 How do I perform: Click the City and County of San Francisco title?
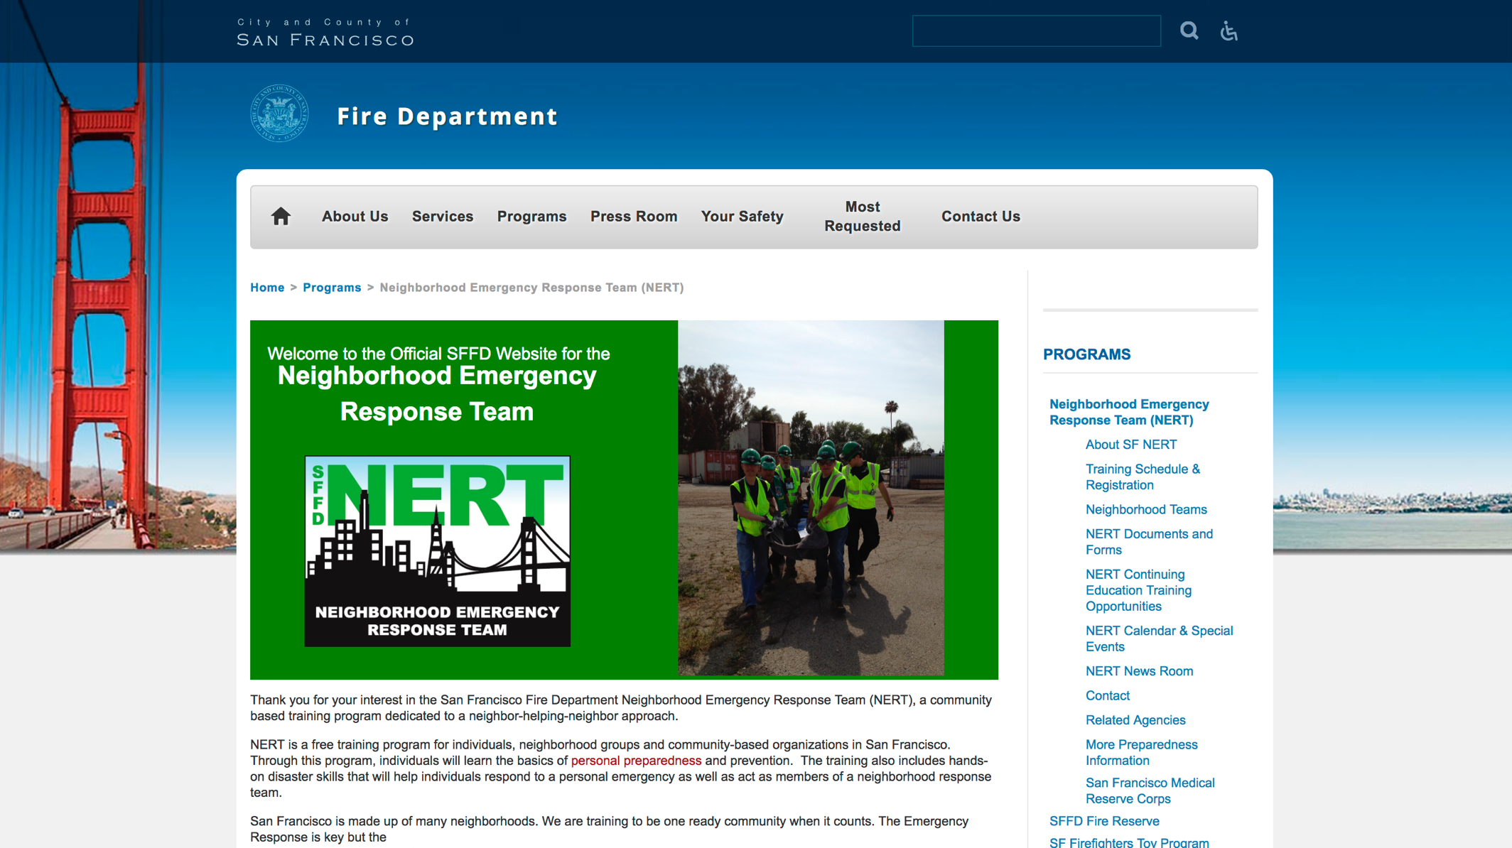click(x=325, y=33)
